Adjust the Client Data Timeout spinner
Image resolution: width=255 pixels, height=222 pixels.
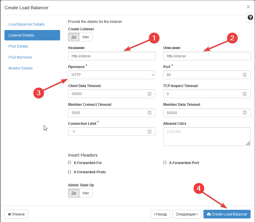pos(149,94)
